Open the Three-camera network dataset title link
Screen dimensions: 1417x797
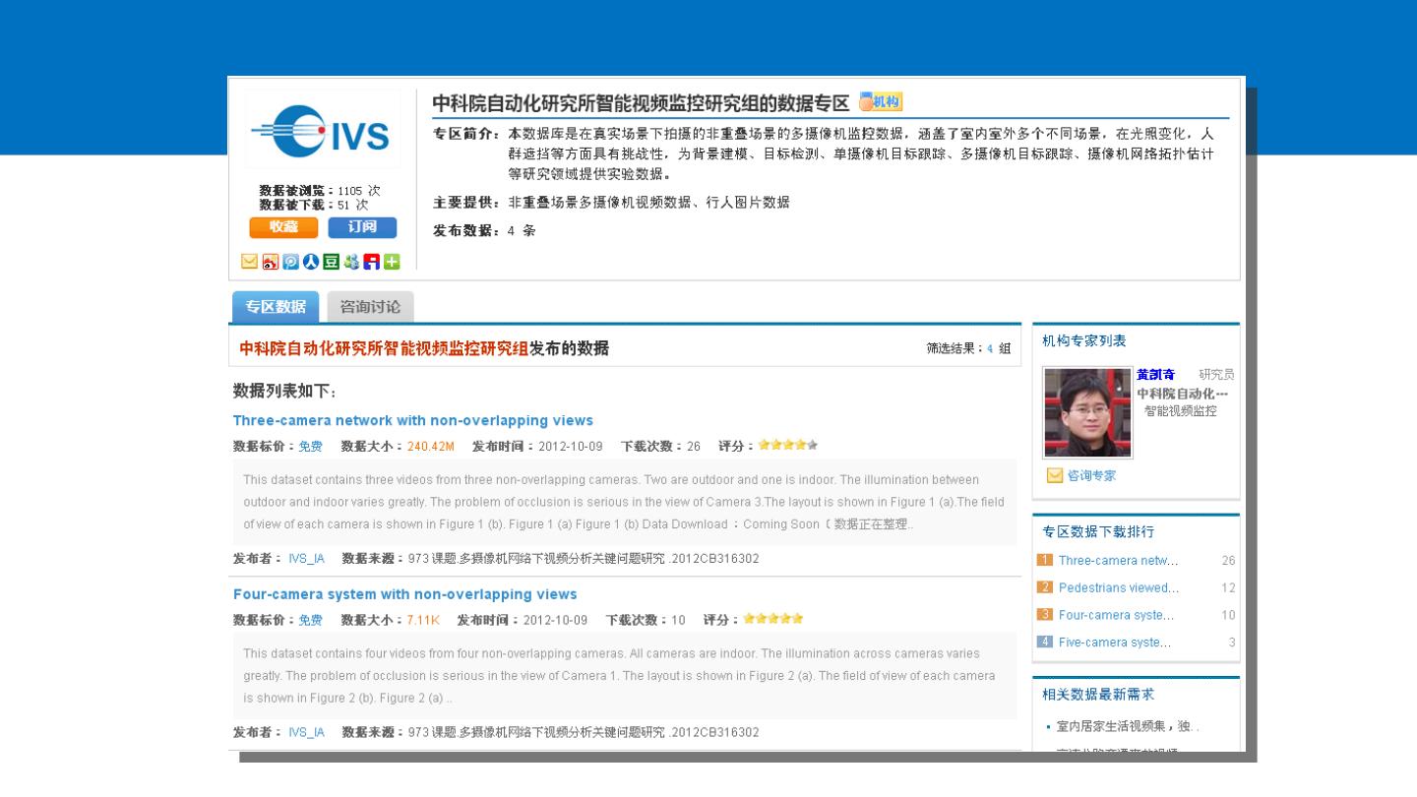tap(413, 421)
